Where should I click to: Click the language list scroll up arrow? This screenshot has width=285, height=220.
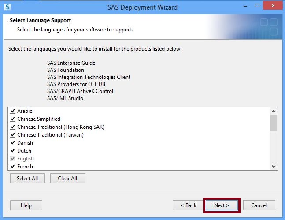(274, 111)
